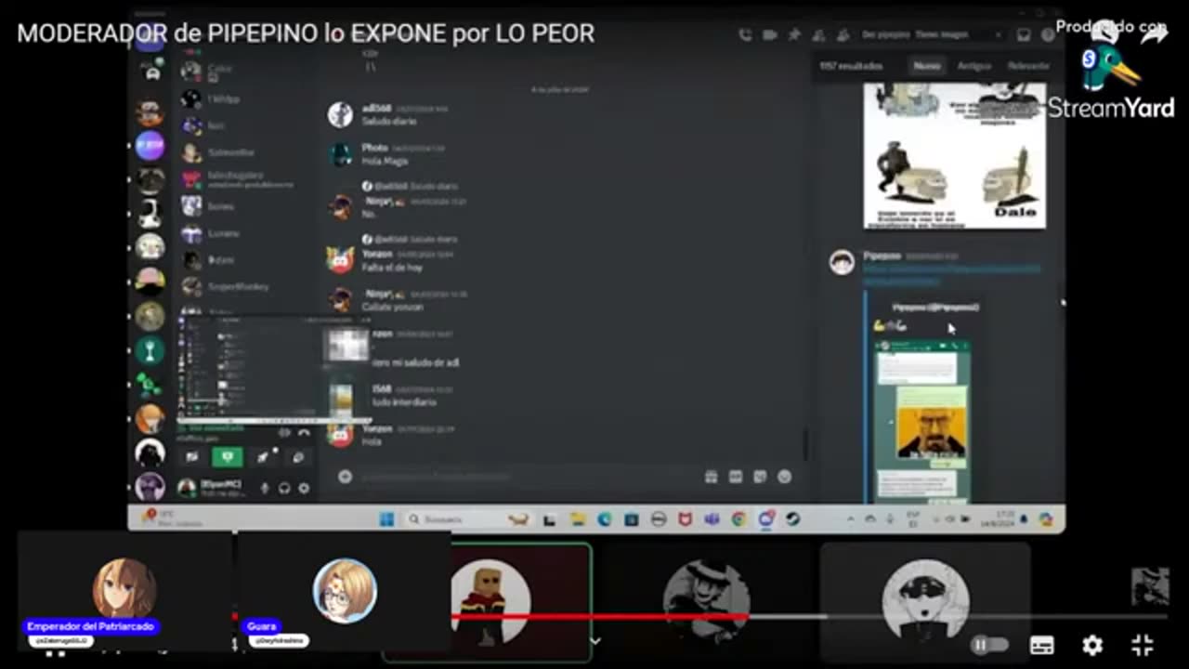Open the soundboard in voice panel
The height and width of the screenshot is (669, 1189).
(x=298, y=456)
